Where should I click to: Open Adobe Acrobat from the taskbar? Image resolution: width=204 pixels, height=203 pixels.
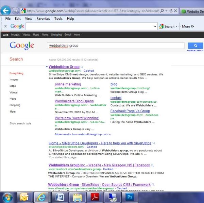[x=95, y=197]
